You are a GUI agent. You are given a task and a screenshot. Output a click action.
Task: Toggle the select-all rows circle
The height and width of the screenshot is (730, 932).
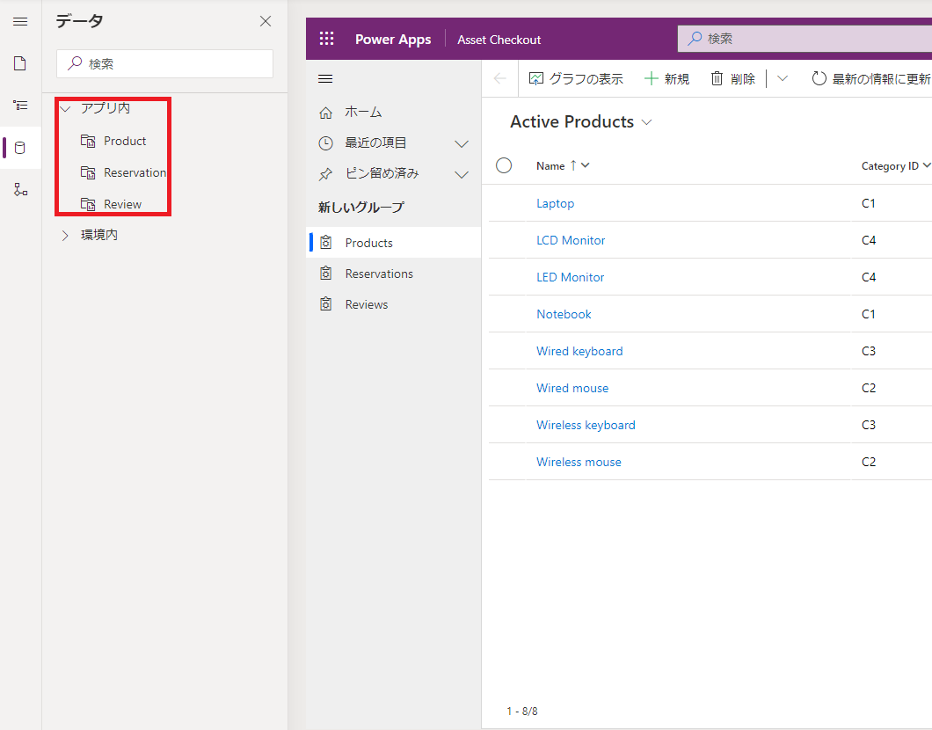coord(504,165)
